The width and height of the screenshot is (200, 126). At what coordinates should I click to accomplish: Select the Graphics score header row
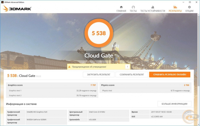tap(52, 85)
